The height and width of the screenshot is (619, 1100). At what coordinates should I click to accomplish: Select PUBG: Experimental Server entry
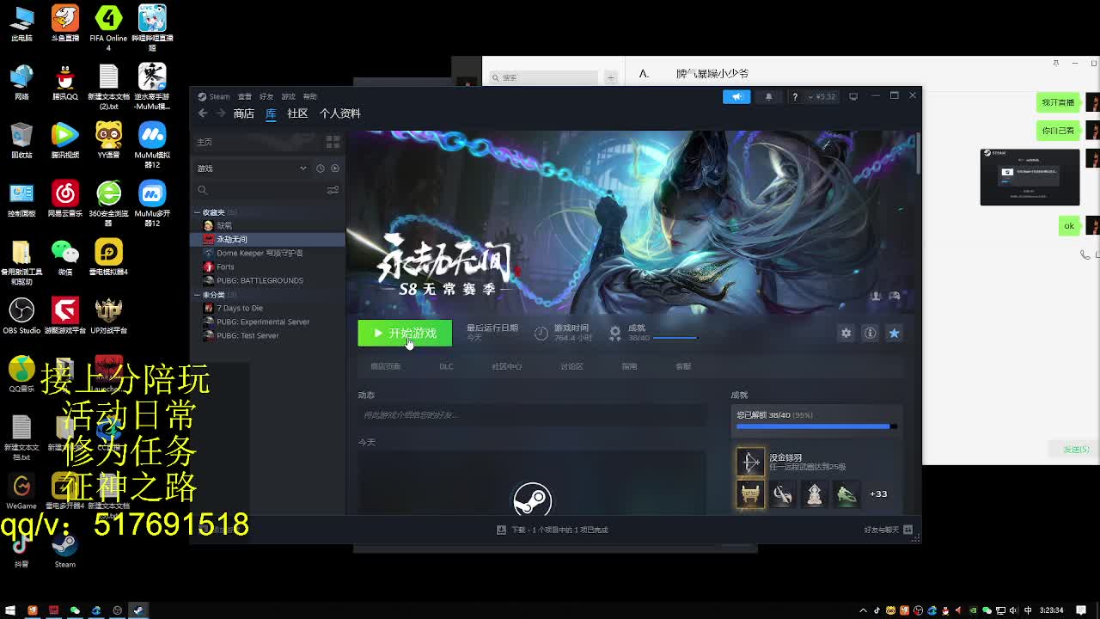click(268, 322)
